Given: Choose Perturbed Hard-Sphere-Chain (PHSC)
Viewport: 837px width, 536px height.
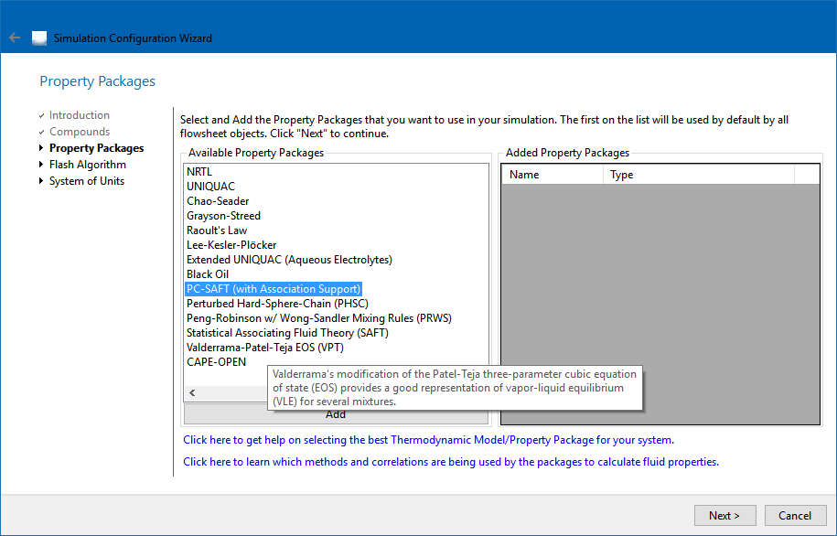Looking at the screenshot, I should tap(277, 304).
